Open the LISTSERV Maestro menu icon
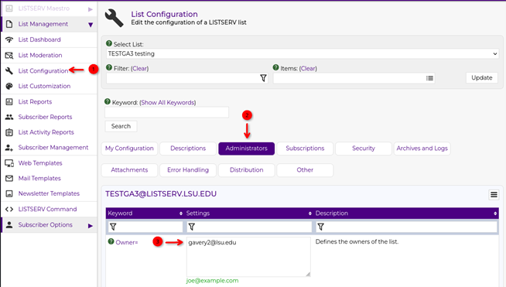The width and height of the screenshot is (506, 287). (9, 9)
